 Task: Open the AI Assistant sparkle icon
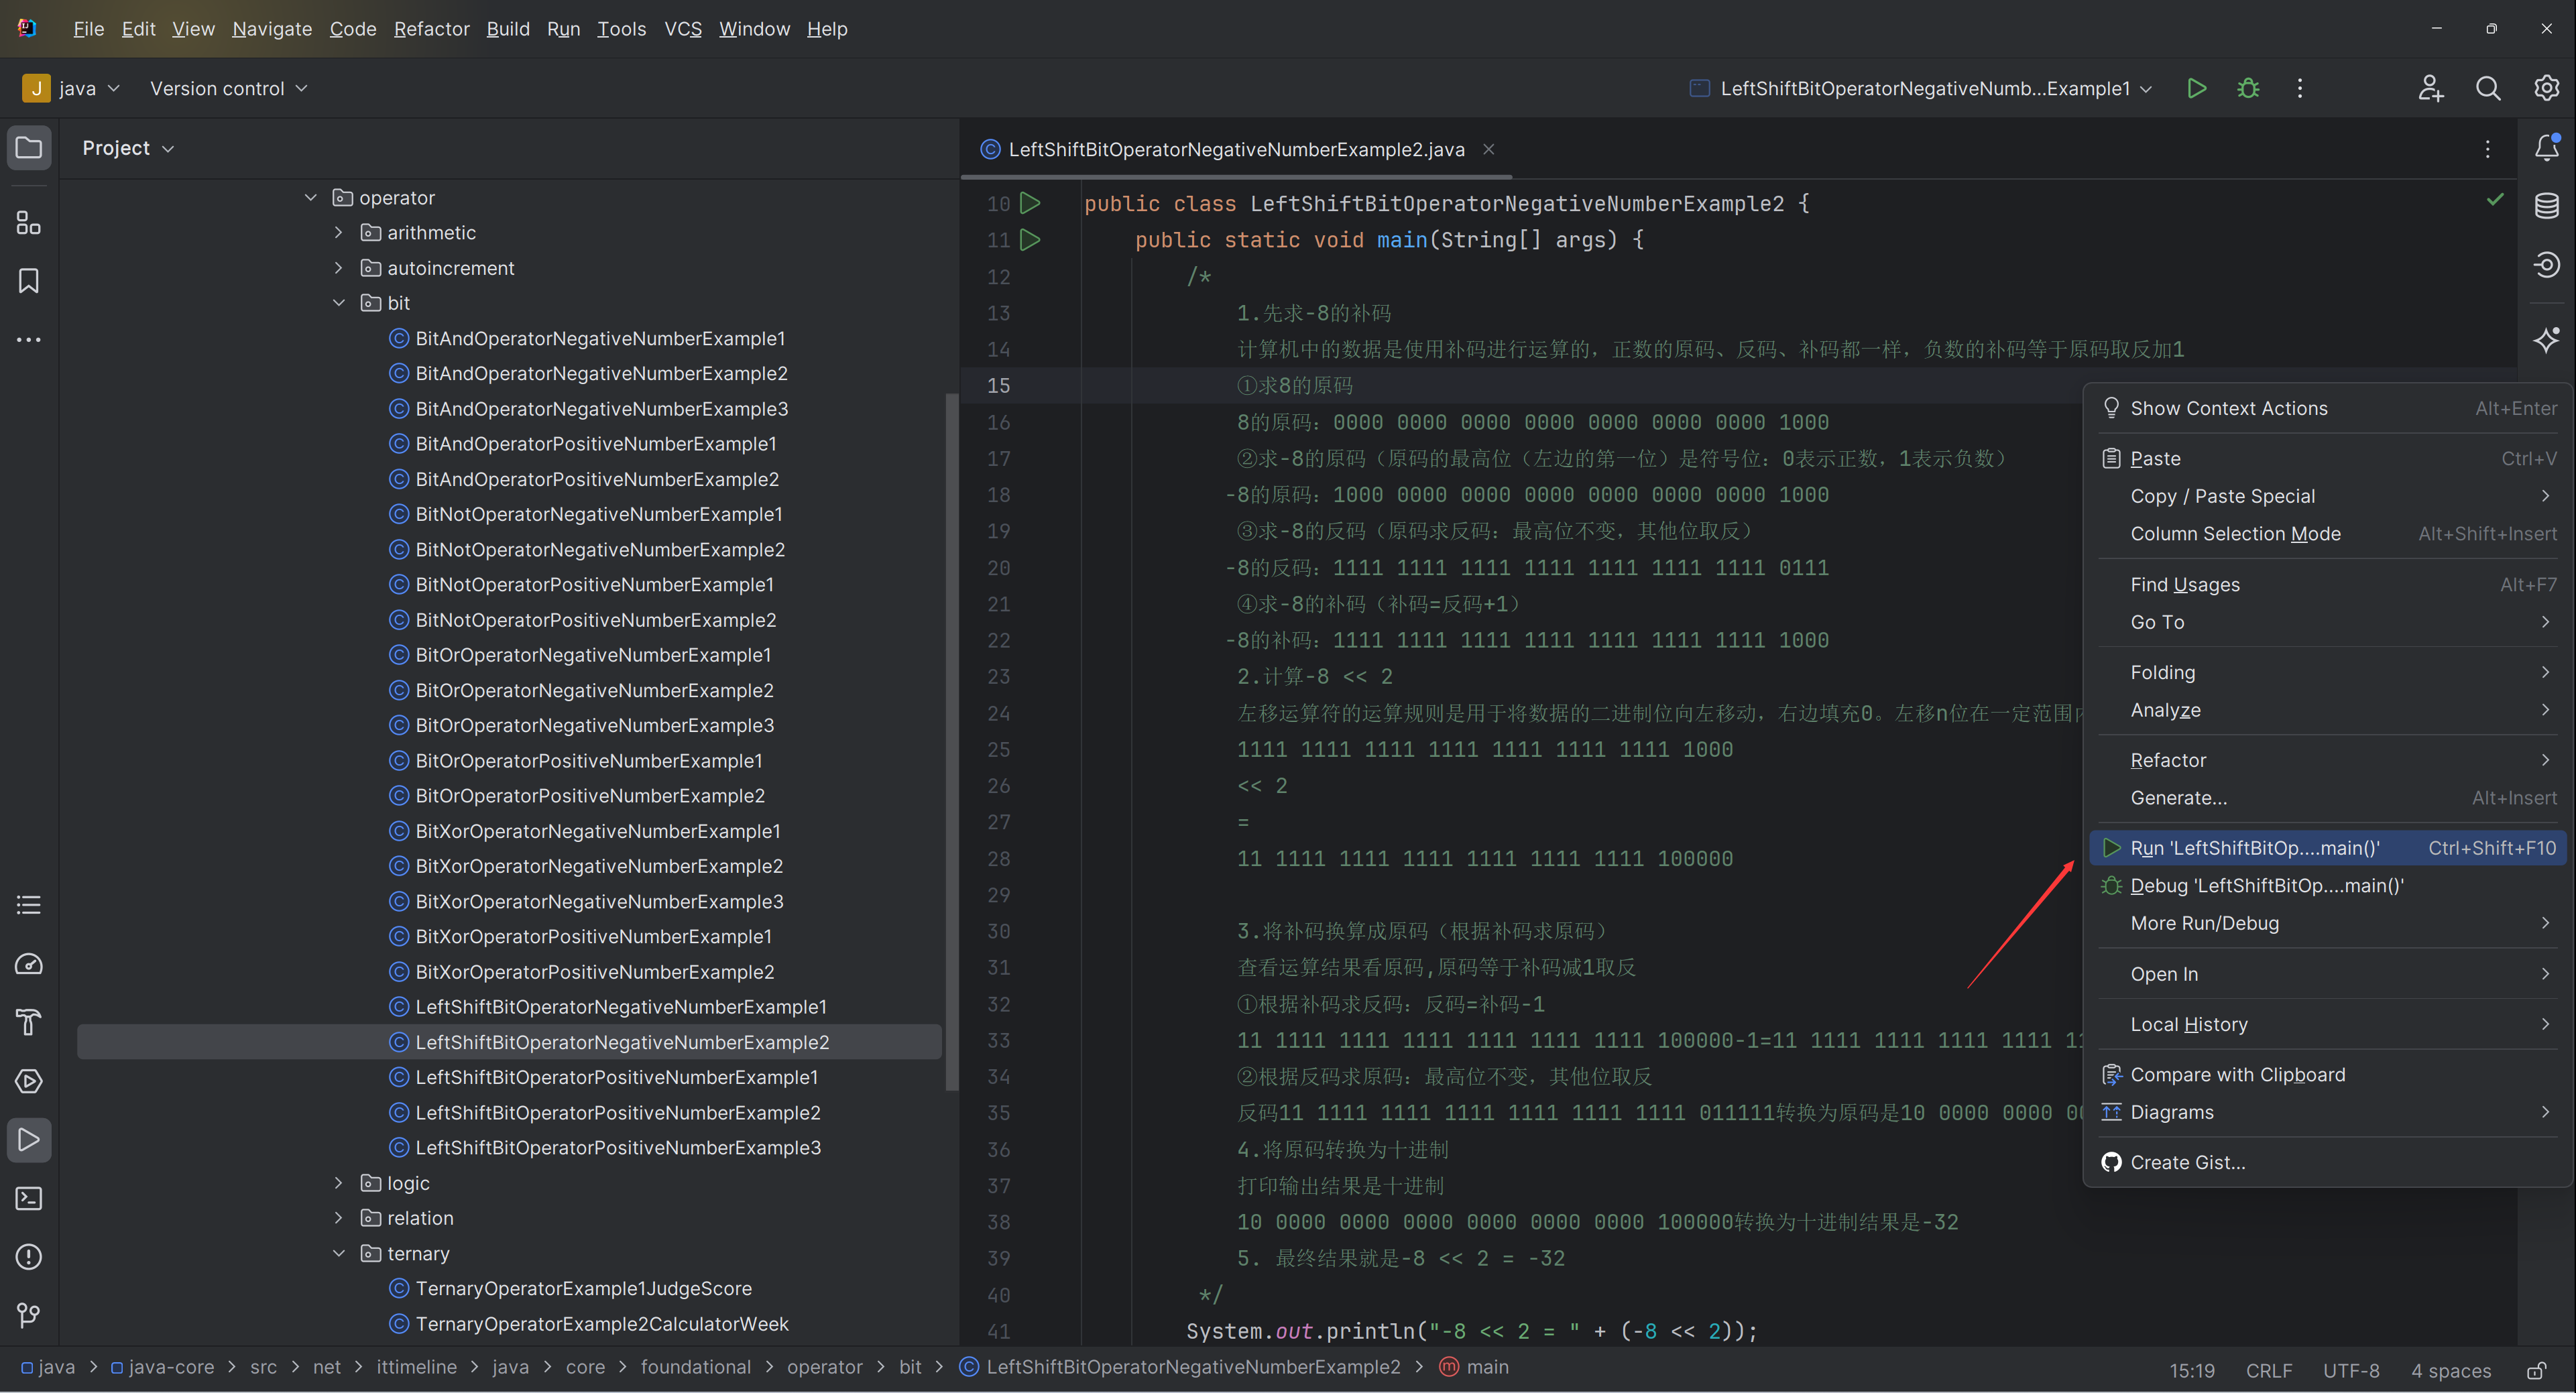pyautogui.click(x=2546, y=340)
